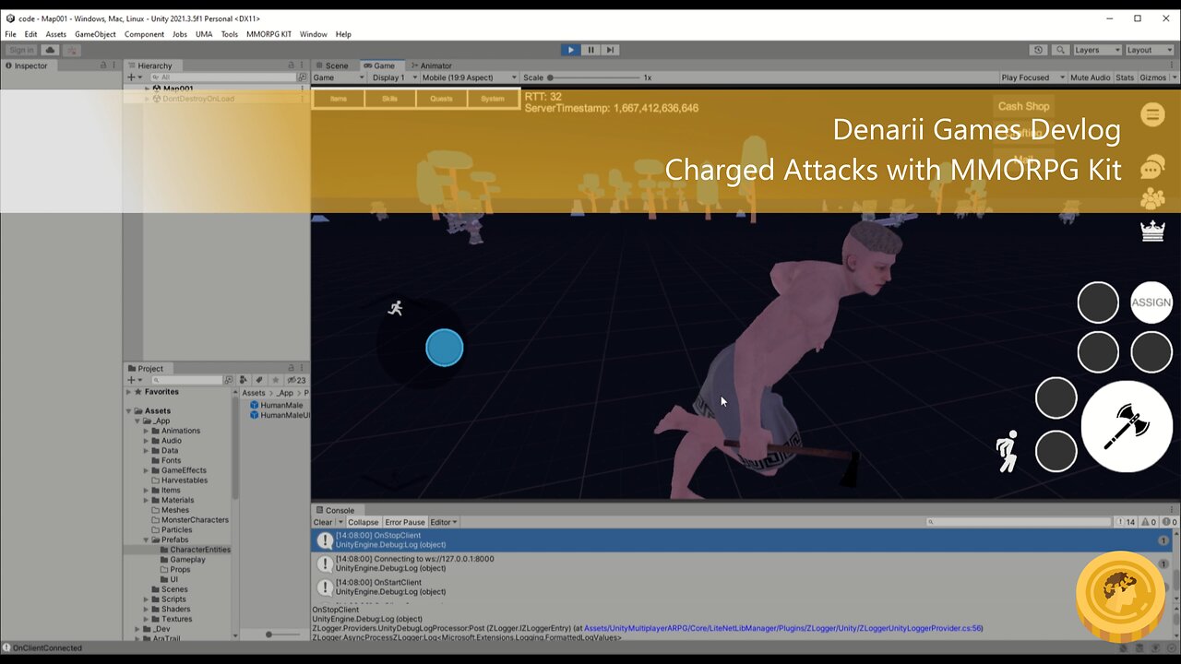
Task: Open the Game view mode dropdown
Action: point(339,77)
